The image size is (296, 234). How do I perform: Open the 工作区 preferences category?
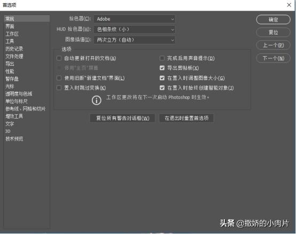12,34
